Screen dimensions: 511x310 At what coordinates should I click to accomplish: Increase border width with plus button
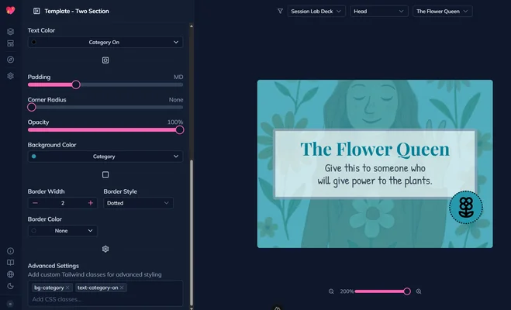coord(90,203)
